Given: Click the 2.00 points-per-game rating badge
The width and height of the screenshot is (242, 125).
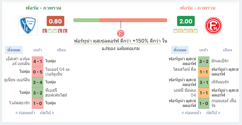Looking at the screenshot, I should click(186, 21).
